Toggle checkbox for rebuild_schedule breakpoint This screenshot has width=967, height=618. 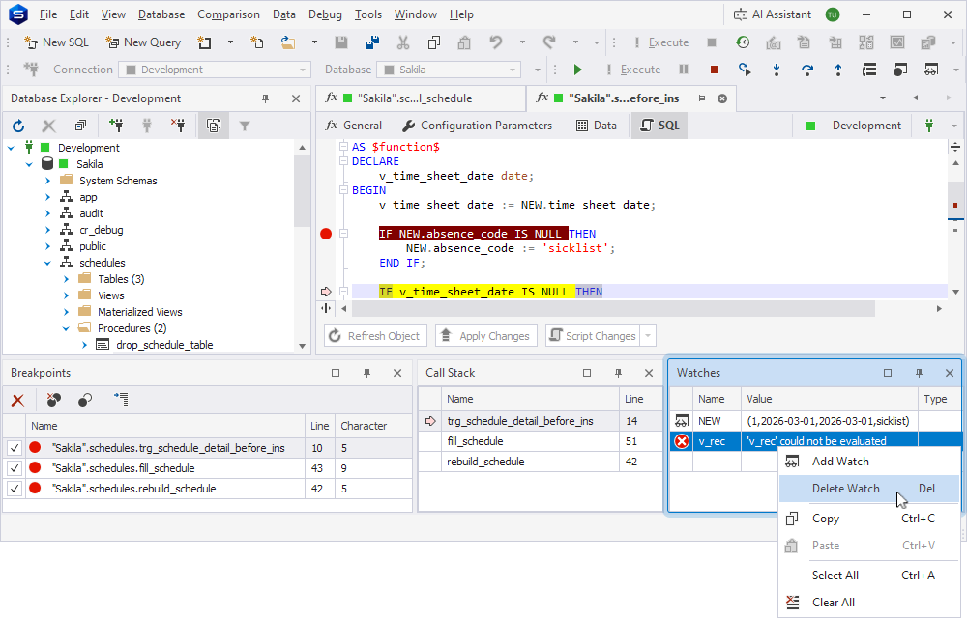click(15, 489)
